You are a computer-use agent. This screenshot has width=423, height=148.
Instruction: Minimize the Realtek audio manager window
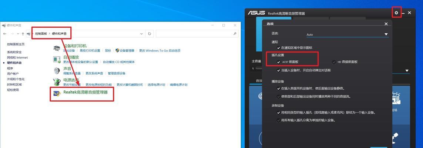click(403, 13)
